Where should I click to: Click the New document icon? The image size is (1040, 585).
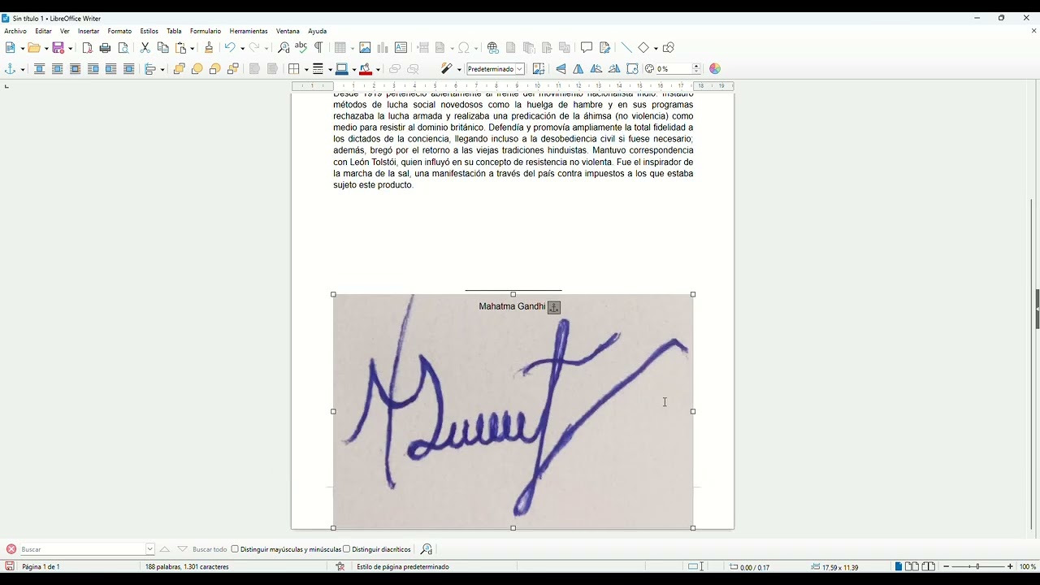click(11, 48)
